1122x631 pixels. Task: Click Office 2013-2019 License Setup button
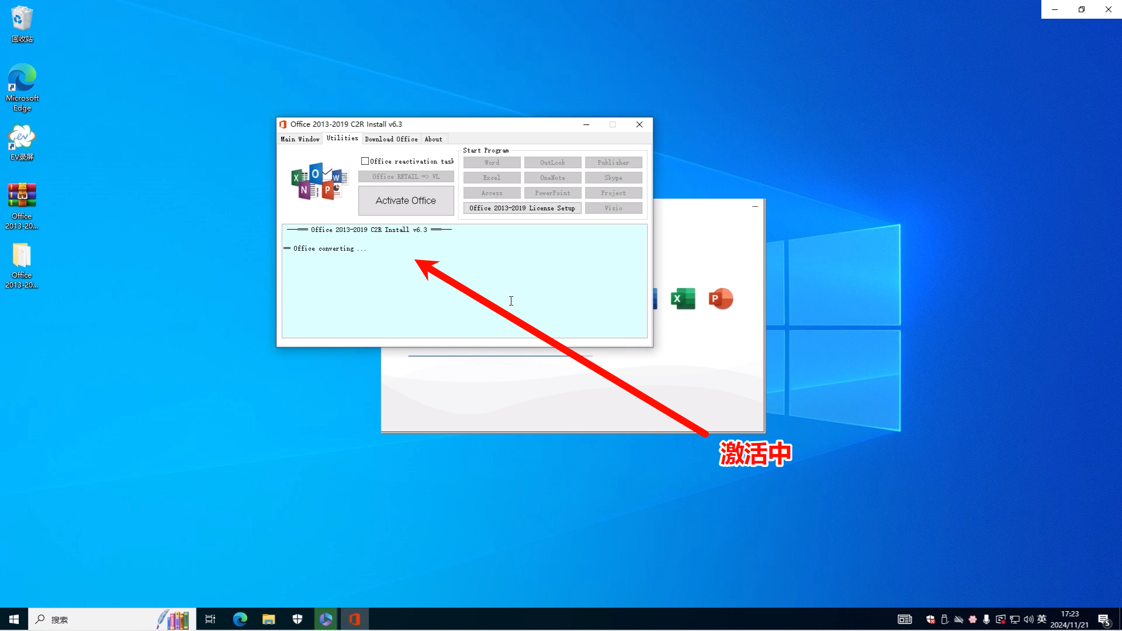click(522, 208)
